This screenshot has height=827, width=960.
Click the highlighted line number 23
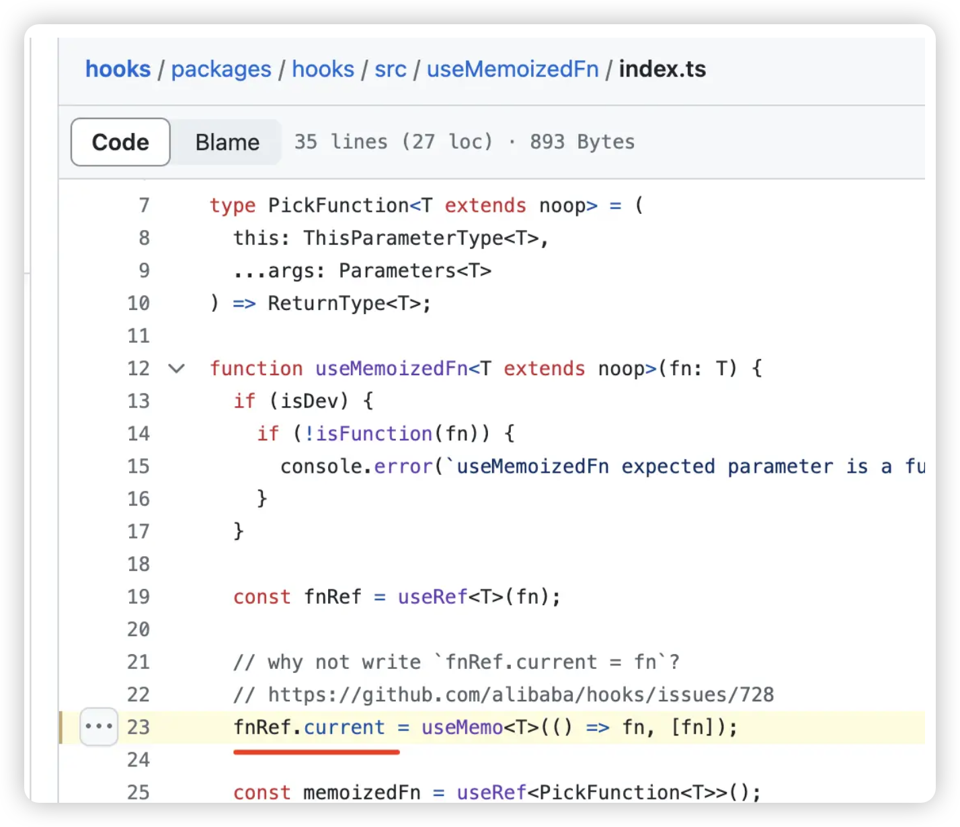pos(138,727)
